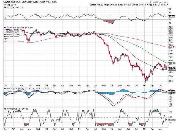Select the Low 344.82 value
This screenshot has height=131, width=176.
pos(124,5)
